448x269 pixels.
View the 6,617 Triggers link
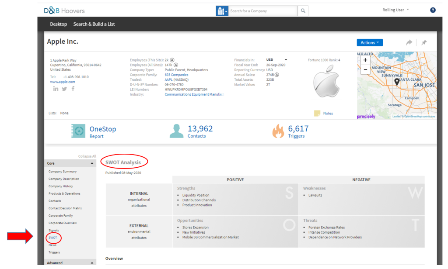[x=298, y=131]
